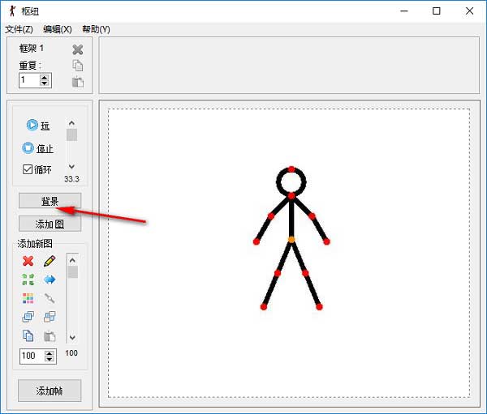Paste the figure with the grey clipboard icon
This screenshot has width=487, height=414.
(50, 336)
